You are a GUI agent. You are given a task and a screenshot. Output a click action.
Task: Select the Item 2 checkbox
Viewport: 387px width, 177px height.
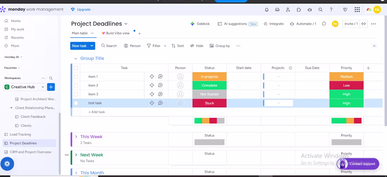point(76,85)
